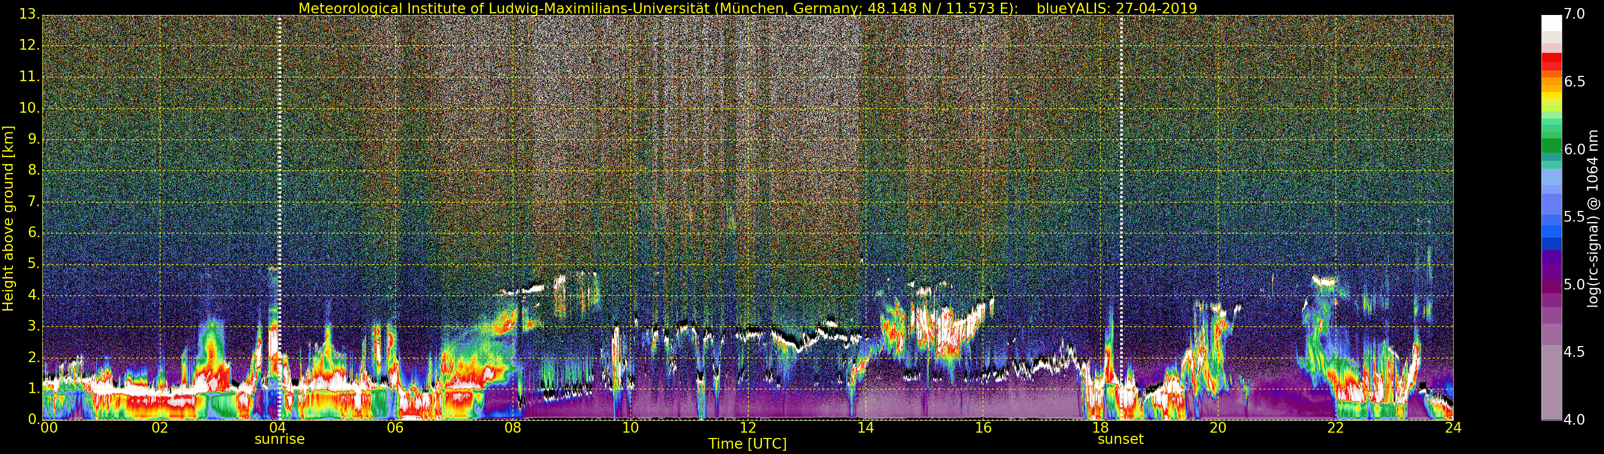1604x454 pixels.
Task: Click the 'Time [UTC]' x-axis label
Action: (747, 443)
